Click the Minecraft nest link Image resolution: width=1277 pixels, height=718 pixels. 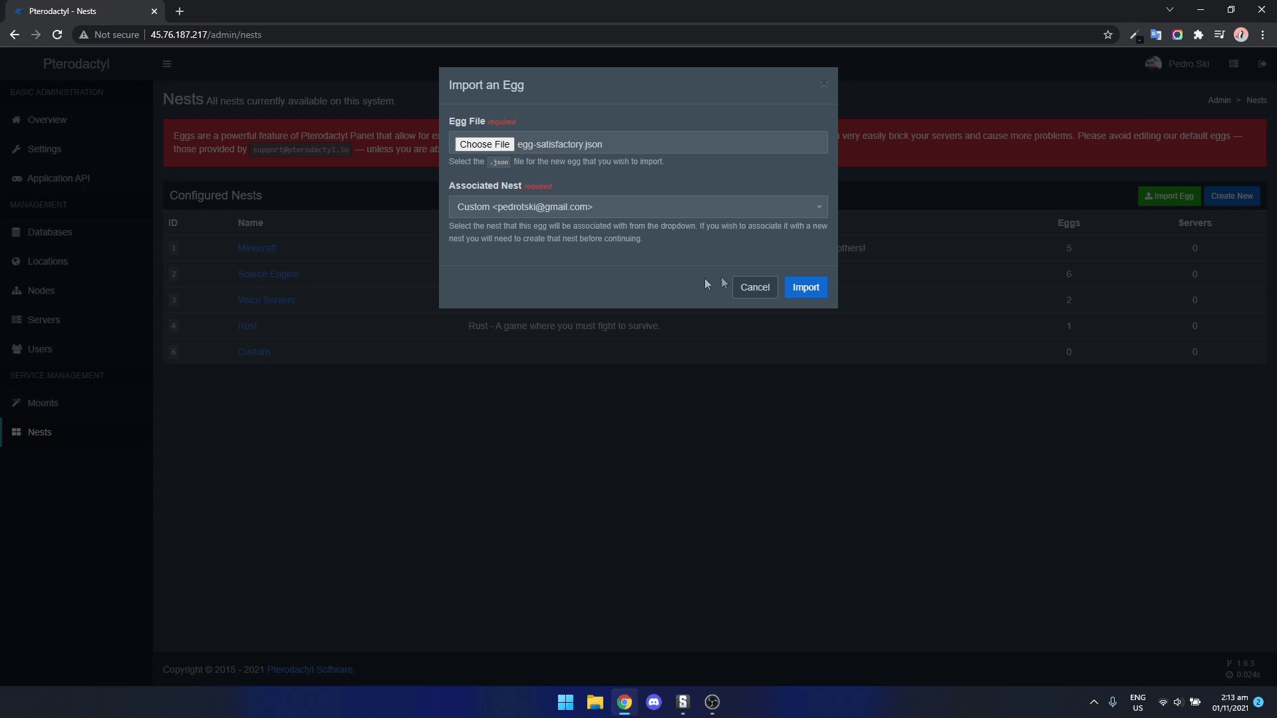coord(256,247)
